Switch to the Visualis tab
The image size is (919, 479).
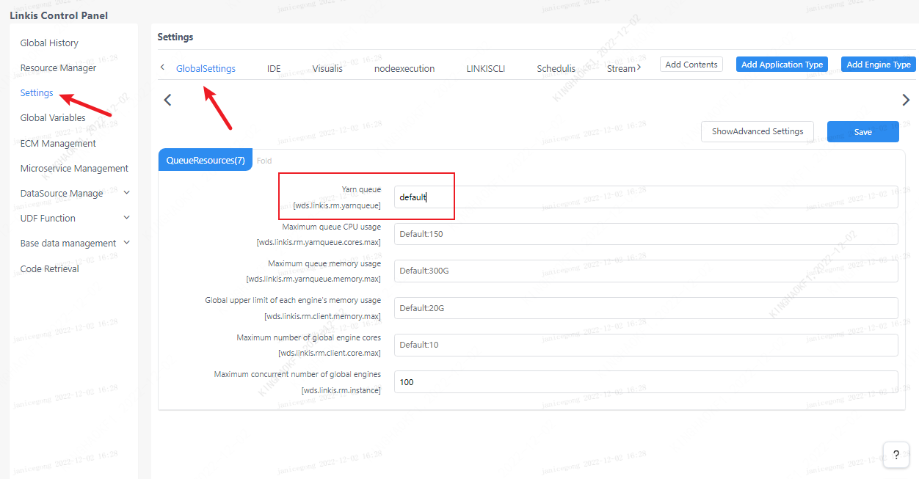327,68
